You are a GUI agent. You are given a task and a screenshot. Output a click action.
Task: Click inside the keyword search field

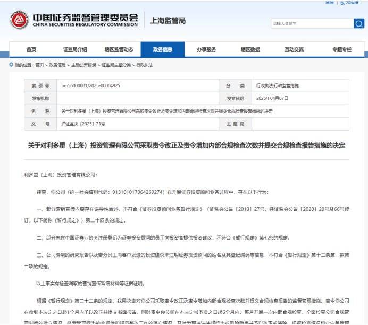tap(311, 23)
